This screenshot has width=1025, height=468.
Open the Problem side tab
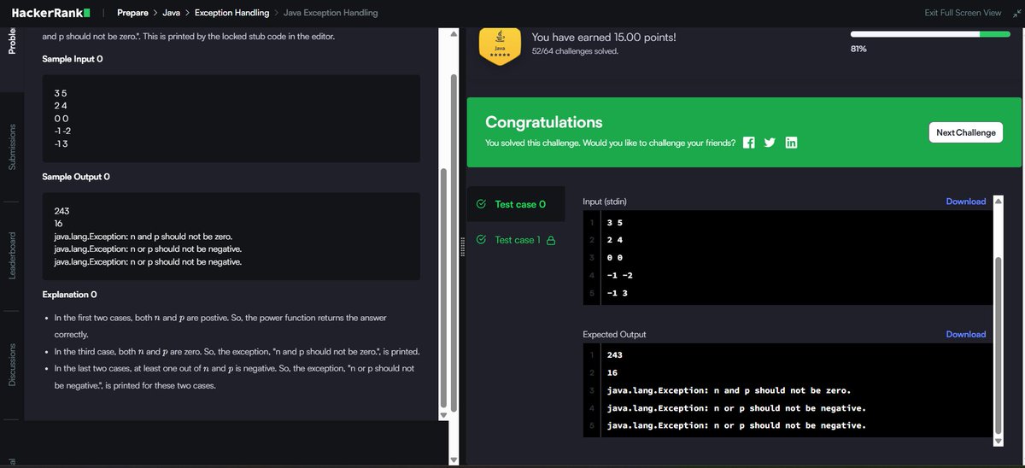tap(12, 42)
